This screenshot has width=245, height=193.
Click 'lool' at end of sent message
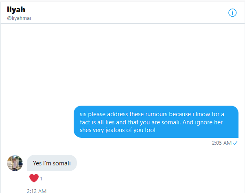150,130
